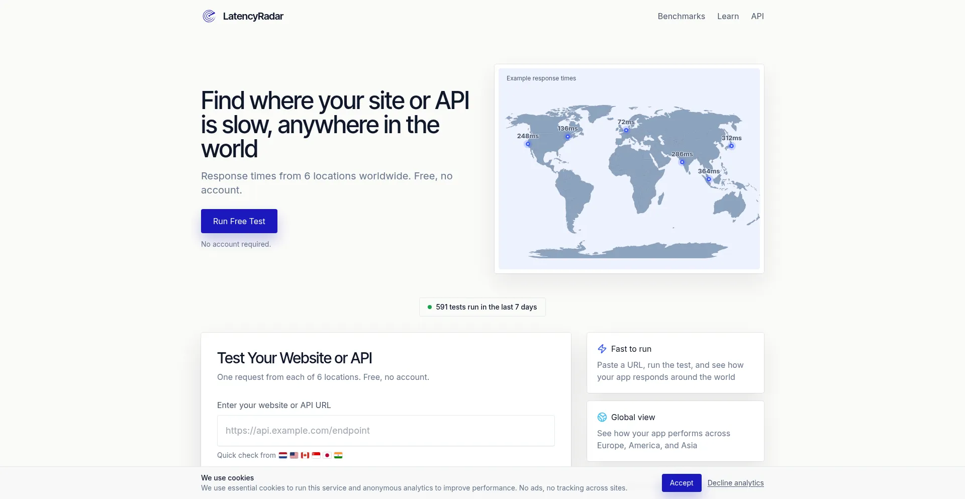Click the 312ms map marker dot
Screen dimensions: 965x499
[732, 146]
